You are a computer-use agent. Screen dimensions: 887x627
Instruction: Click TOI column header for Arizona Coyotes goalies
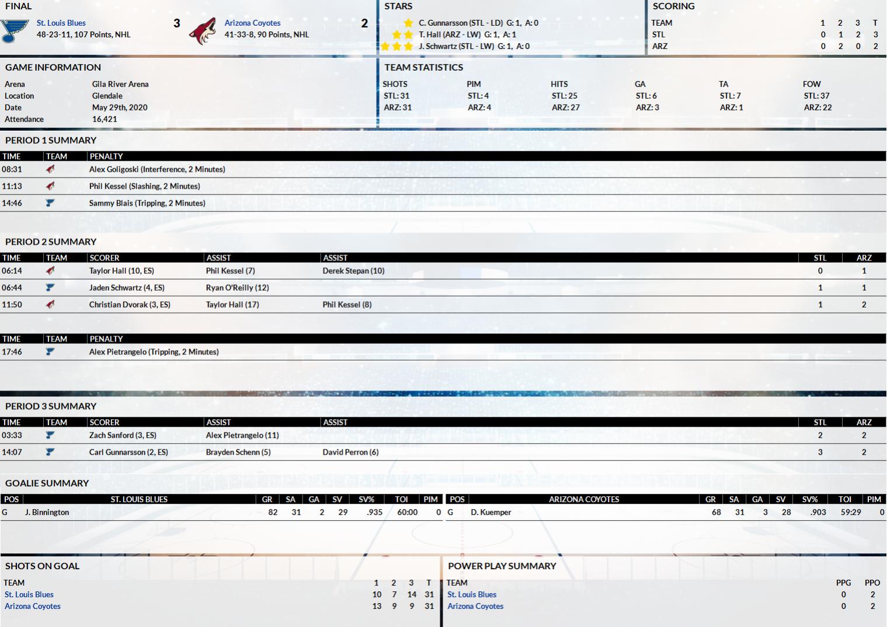tap(845, 500)
